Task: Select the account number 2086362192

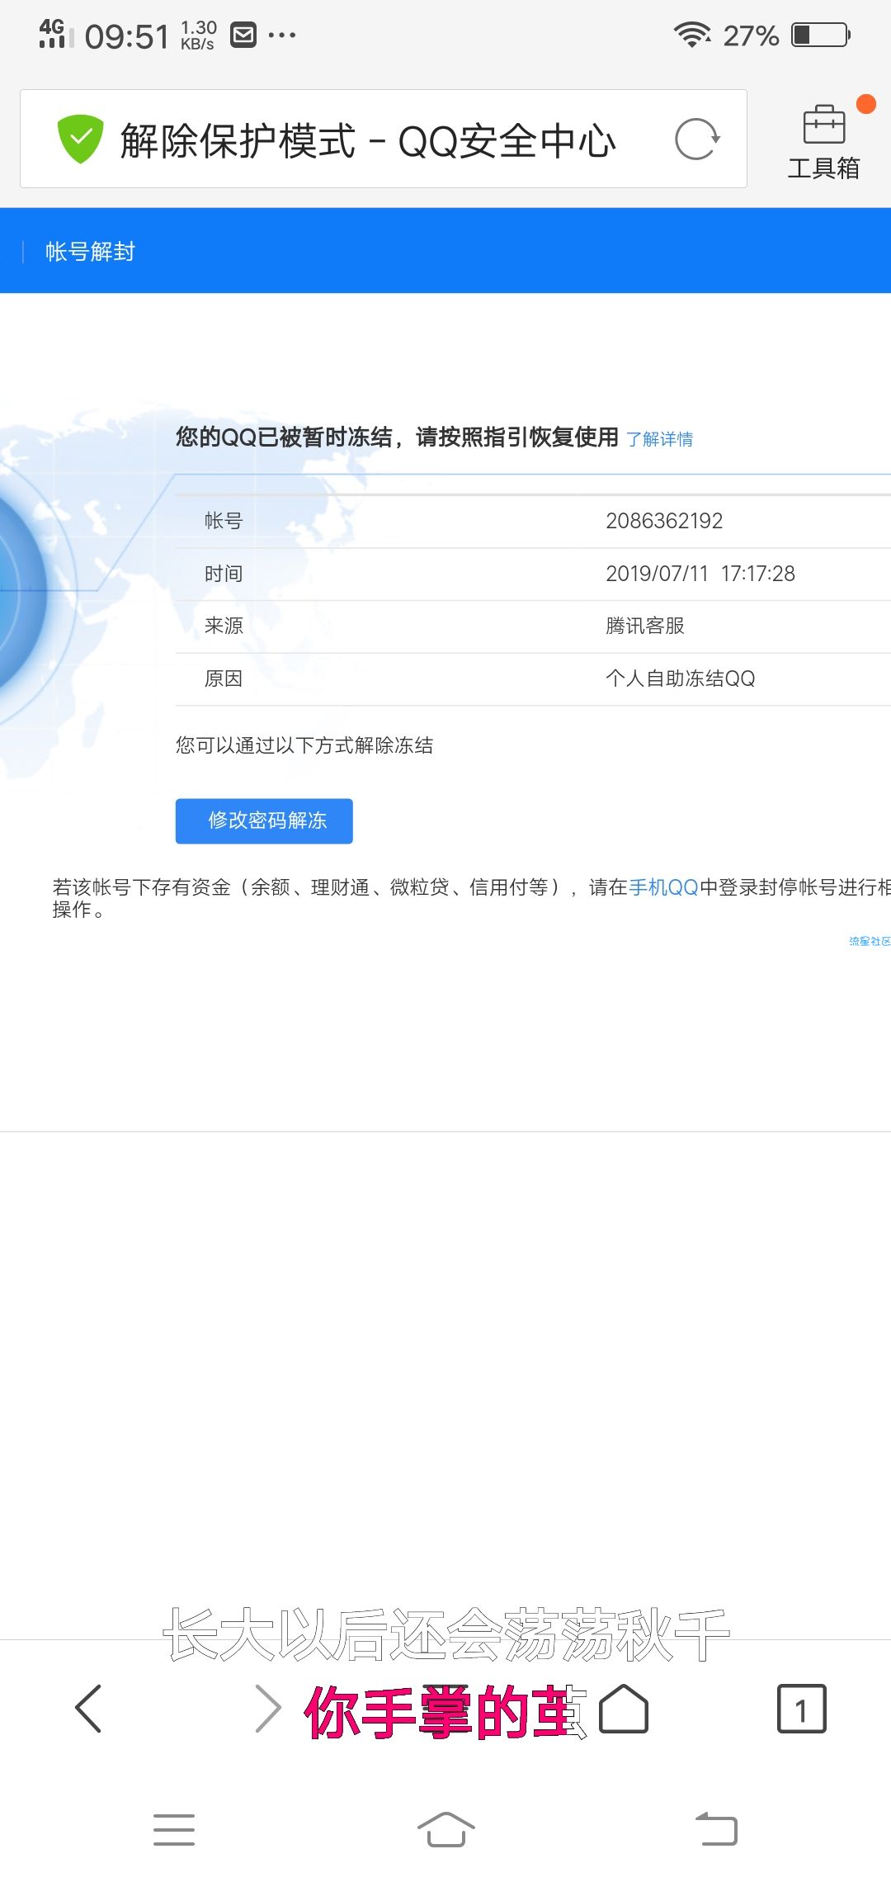Action: point(664,521)
